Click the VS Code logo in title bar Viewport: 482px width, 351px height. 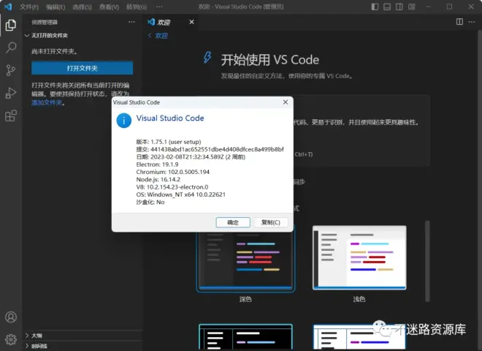tap(8, 7)
